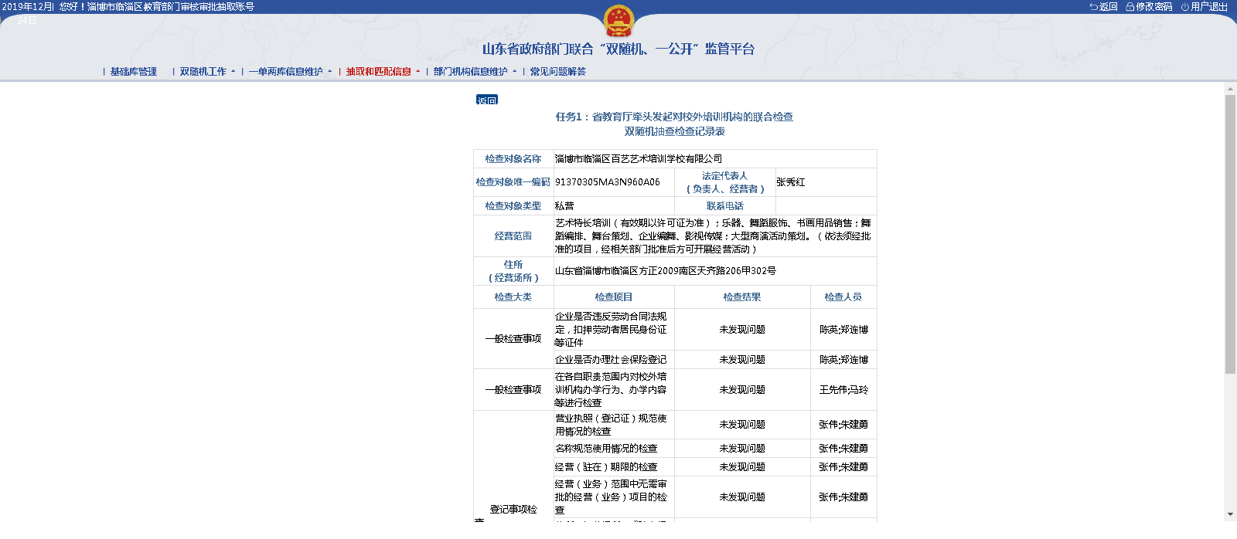Screen dimensions: 1237x539
Task: Click the 修改密码 link
Action: (1154, 7)
